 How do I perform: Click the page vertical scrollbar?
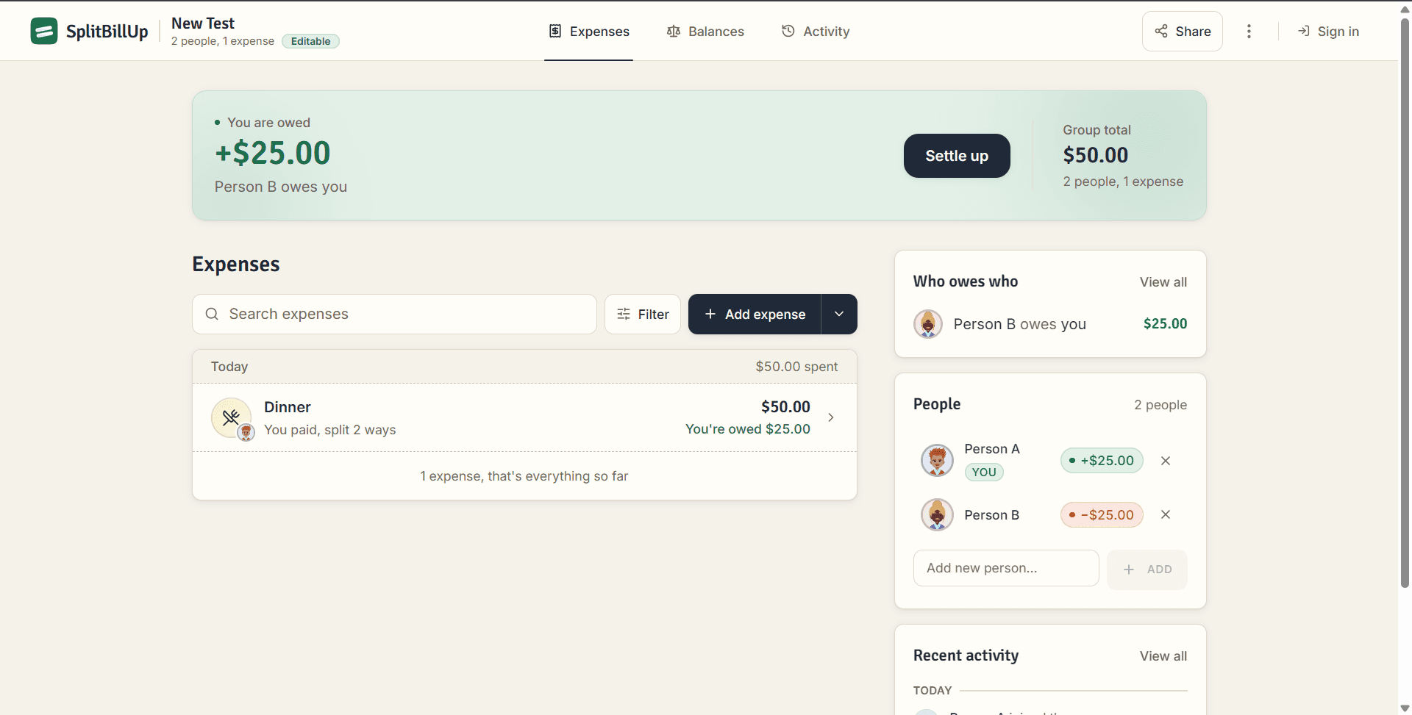1405,301
